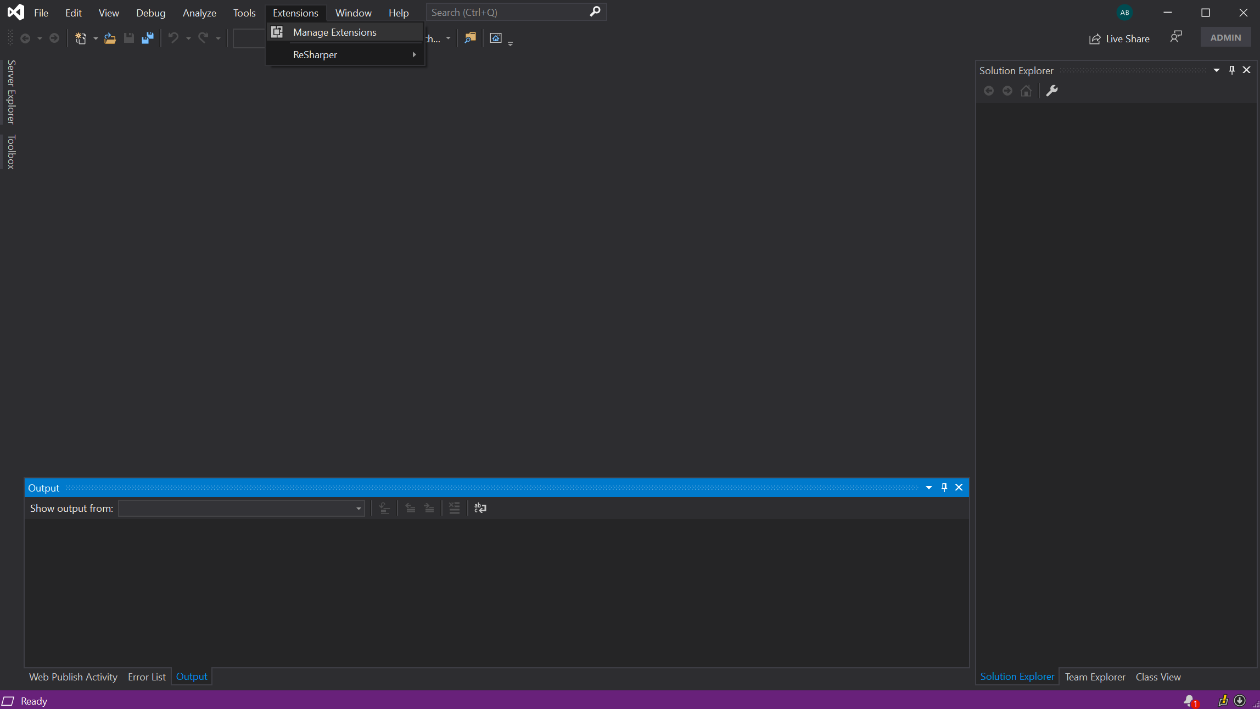Viewport: 1260px width, 709px height.
Task: Switch to Error List tab
Action: point(147,677)
